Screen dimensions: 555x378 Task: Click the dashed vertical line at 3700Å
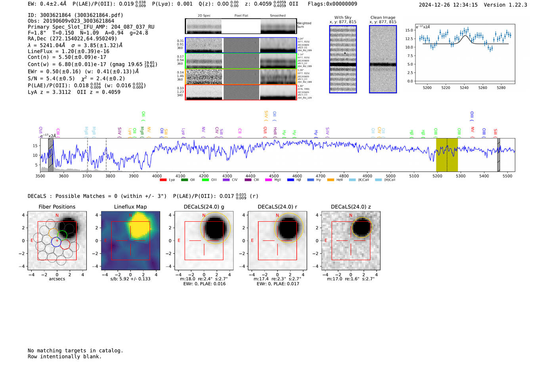pos(88,155)
